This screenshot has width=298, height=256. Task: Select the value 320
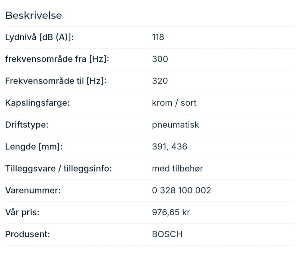pyautogui.click(x=160, y=81)
